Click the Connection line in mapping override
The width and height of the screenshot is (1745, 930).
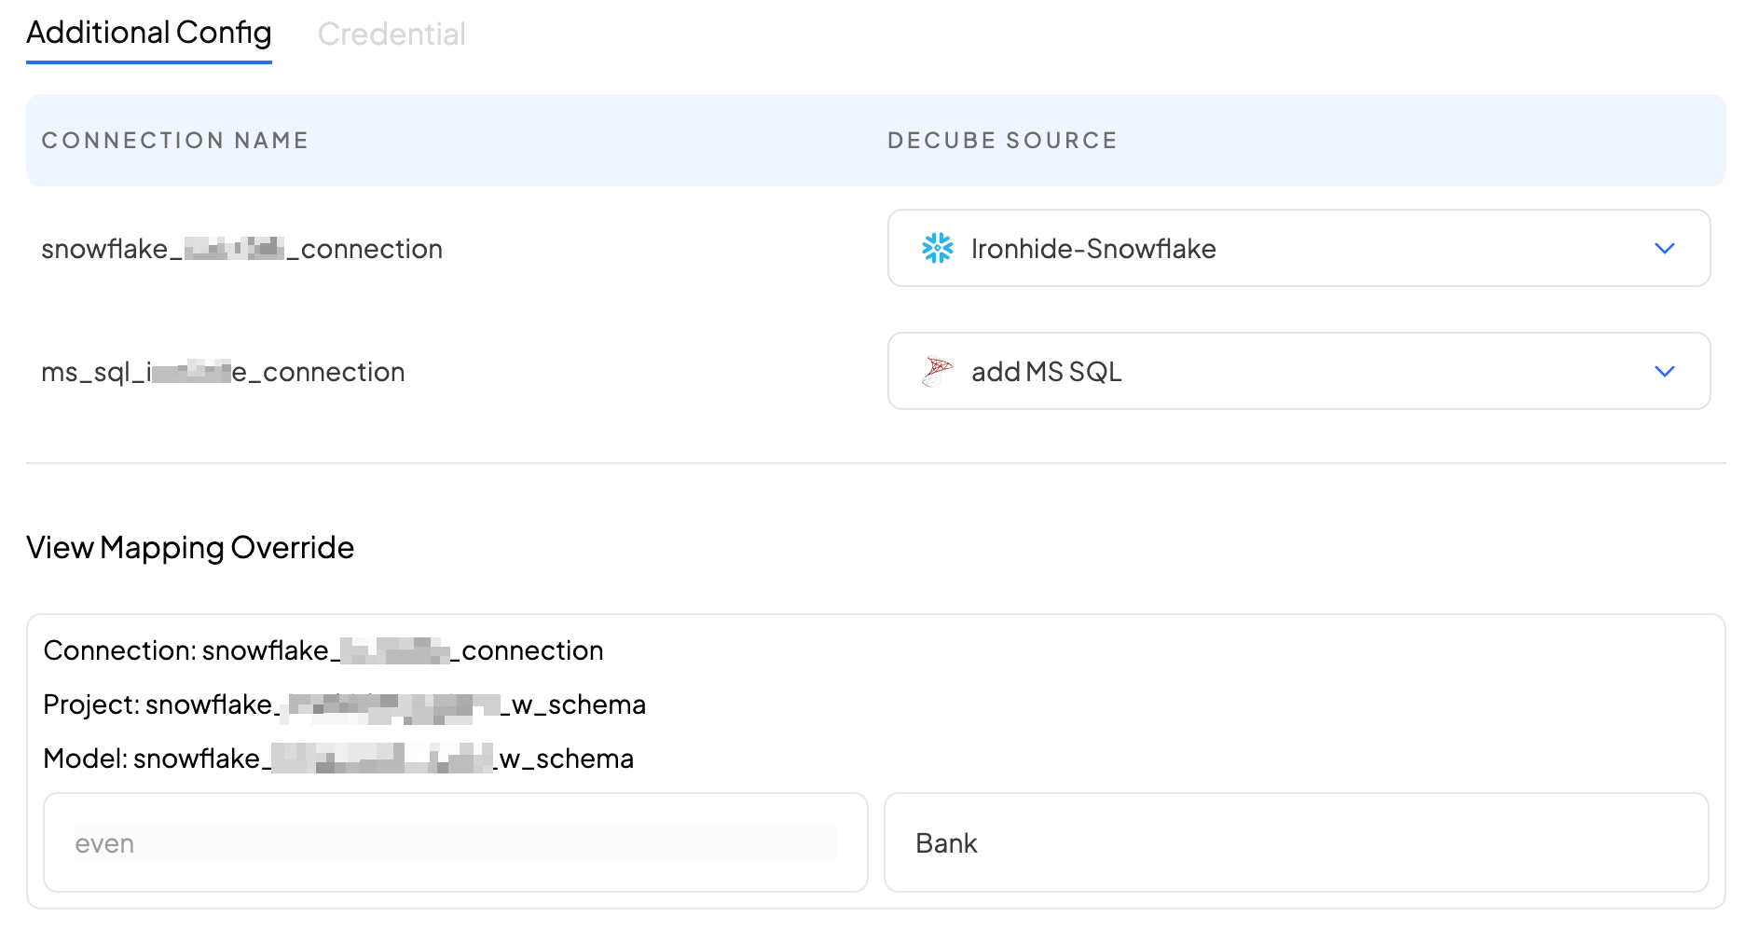point(323,650)
